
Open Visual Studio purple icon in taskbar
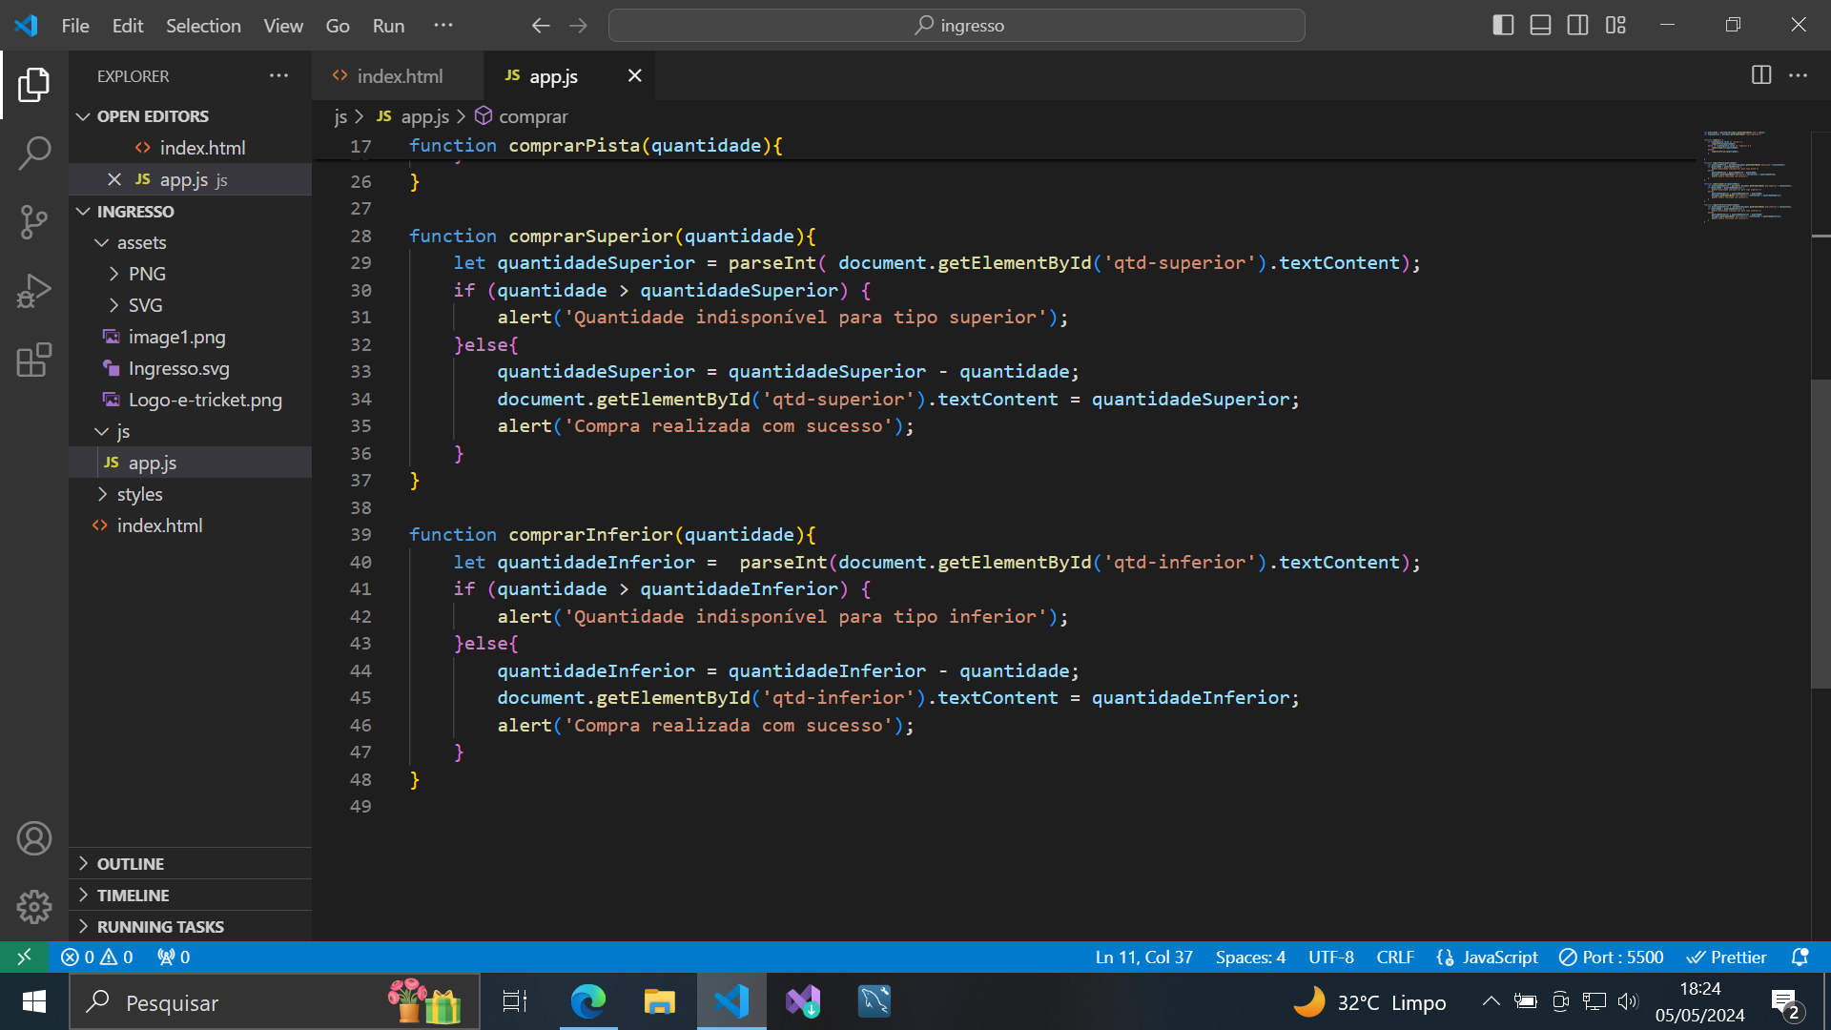pos(803,1001)
